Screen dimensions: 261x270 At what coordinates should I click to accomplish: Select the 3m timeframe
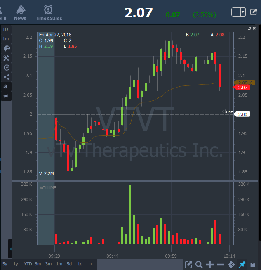pyautogui.click(x=48, y=264)
